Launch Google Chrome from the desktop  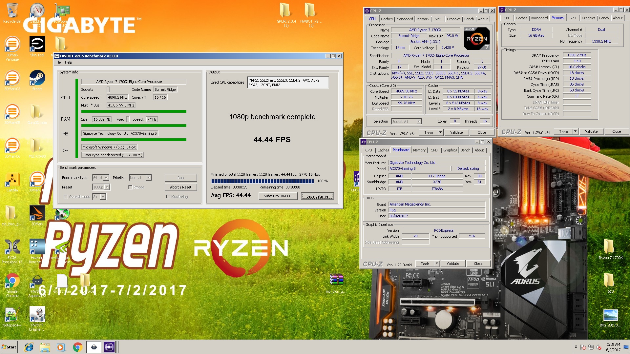pos(12,285)
